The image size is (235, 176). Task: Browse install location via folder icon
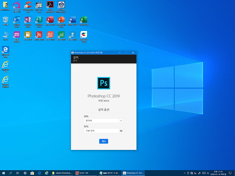(121, 131)
